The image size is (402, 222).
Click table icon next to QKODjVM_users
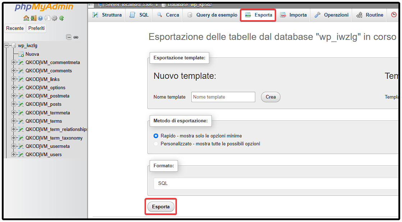click(x=21, y=154)
